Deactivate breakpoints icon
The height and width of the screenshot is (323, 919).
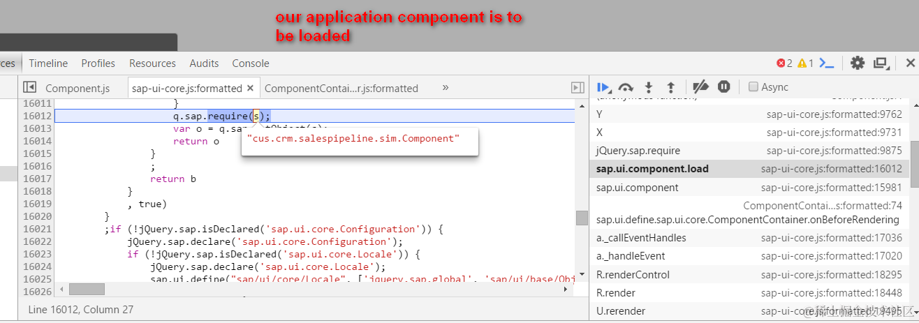701,87
